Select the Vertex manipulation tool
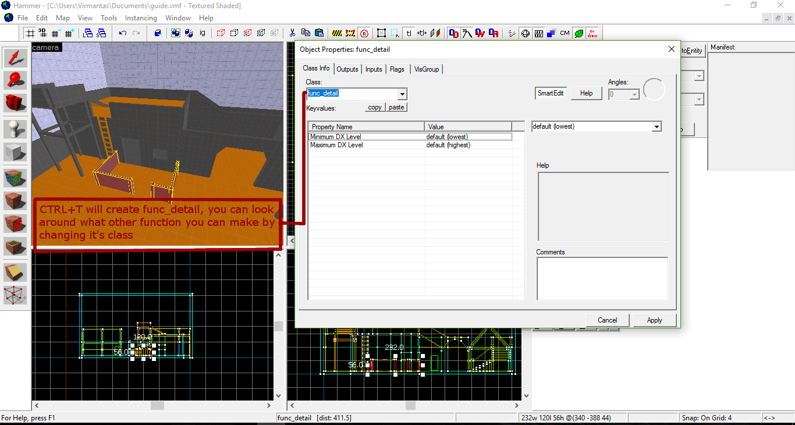The height and width of the screenshot is (425, 795). point(16,295)
